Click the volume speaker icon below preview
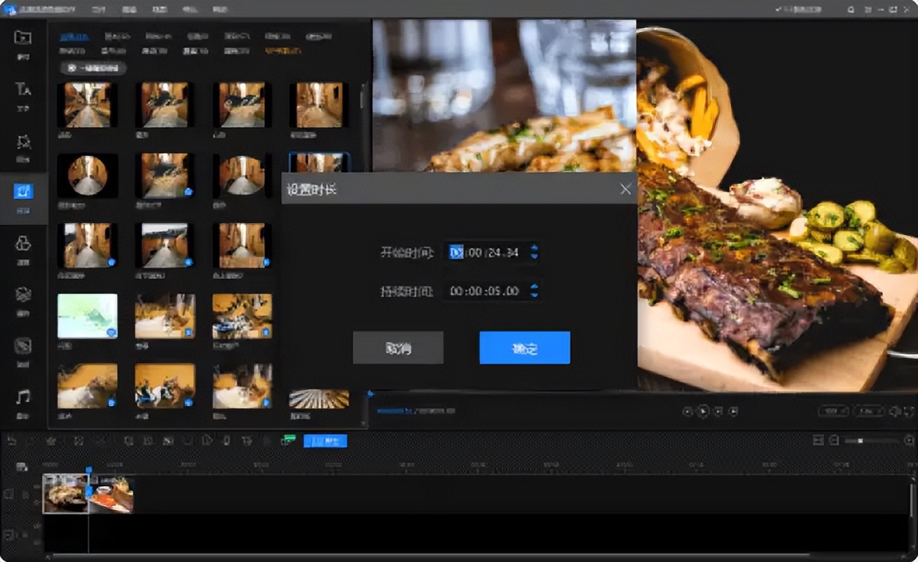918x562 pixels. click(x=894, y=411)
